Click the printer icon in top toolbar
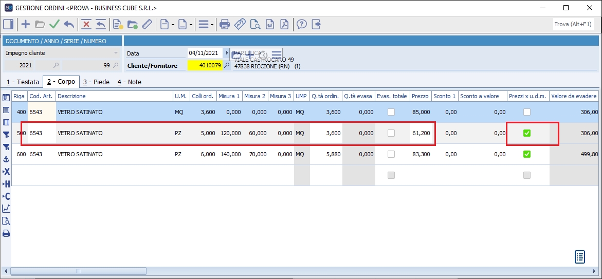The height and width of the screenshot is (279, 602). pos(224,24)
